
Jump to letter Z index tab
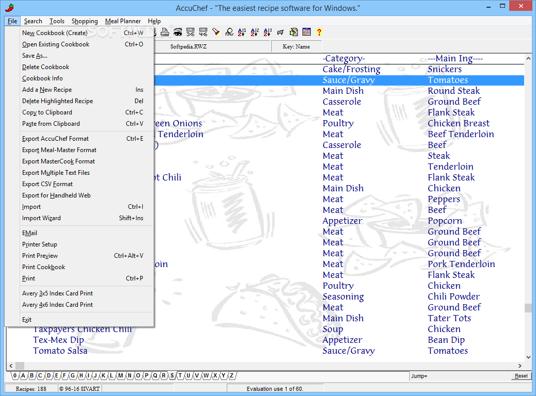[x=231, y=375]
